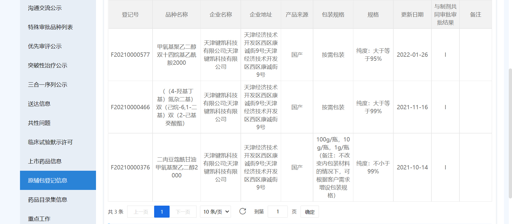Click 纯度：大于等于99% specification cell
512x224 pixels.
tap(373, 107)
